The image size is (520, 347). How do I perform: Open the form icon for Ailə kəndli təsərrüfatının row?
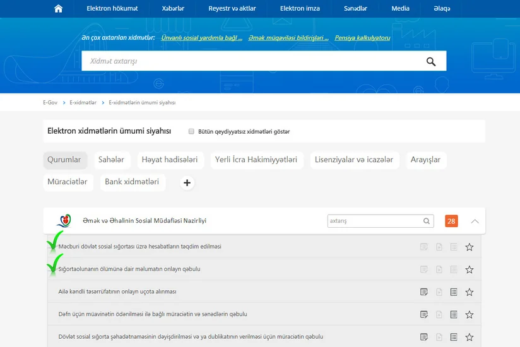pos(424,292)
